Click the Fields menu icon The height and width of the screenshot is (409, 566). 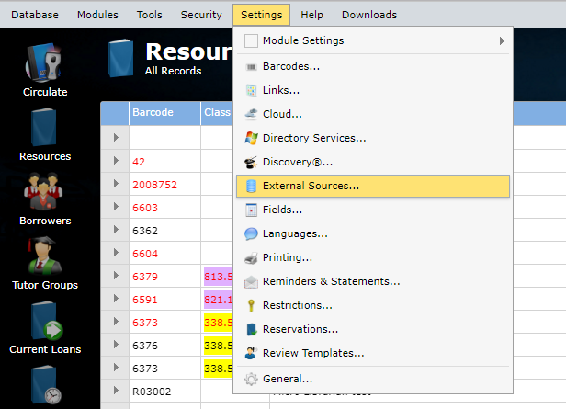click(x=251, y=210)
